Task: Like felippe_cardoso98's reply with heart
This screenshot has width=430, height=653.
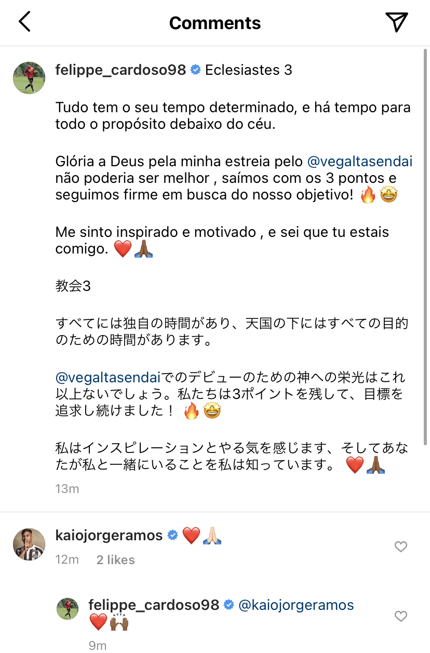Action: point(400,616)
